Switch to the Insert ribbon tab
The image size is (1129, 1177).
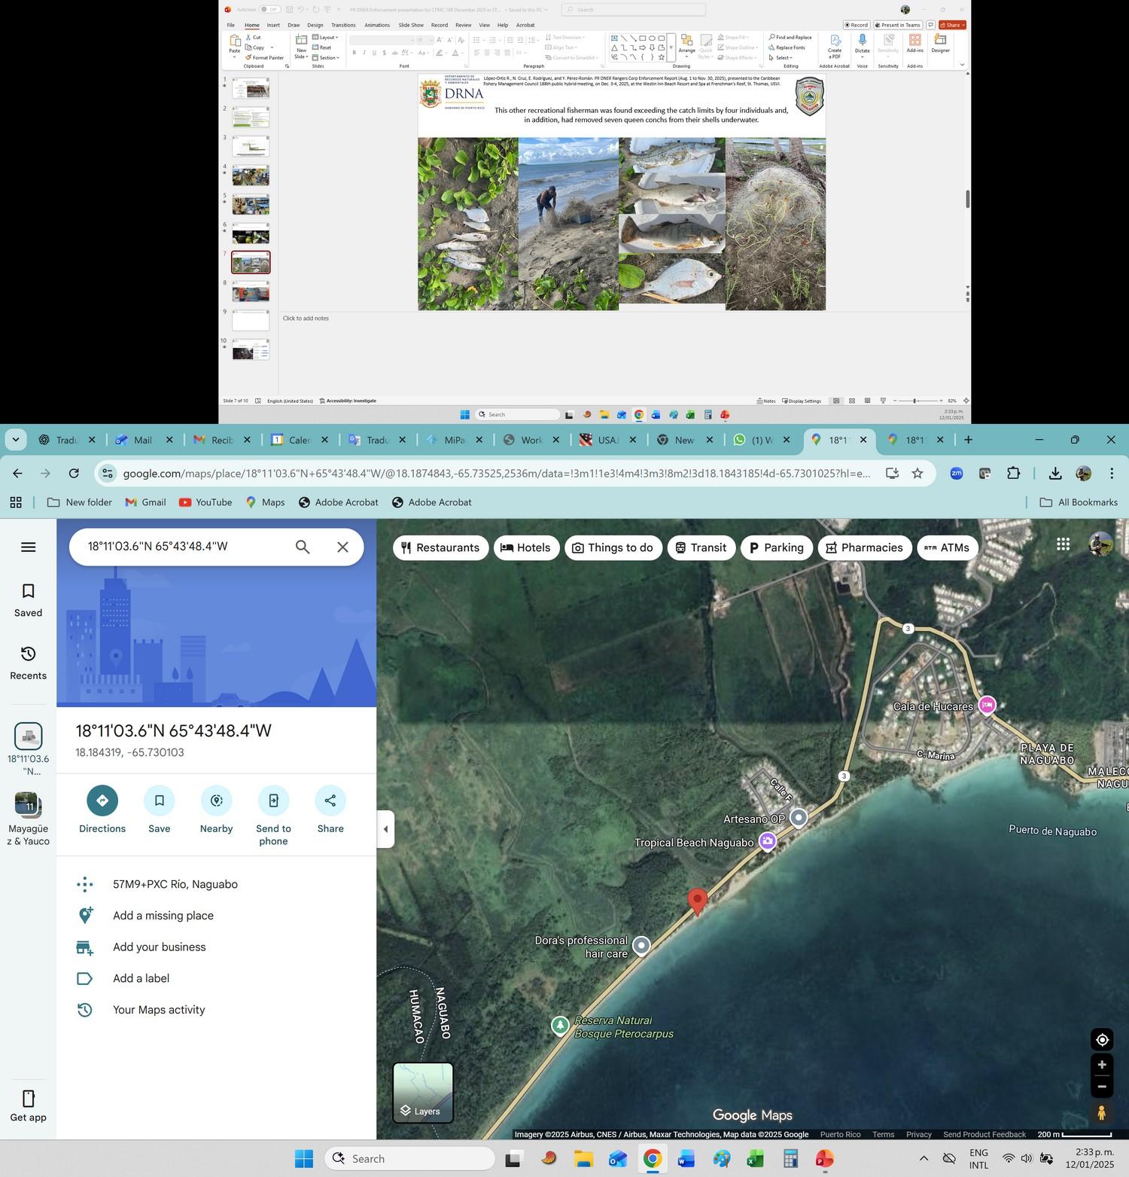273,25
